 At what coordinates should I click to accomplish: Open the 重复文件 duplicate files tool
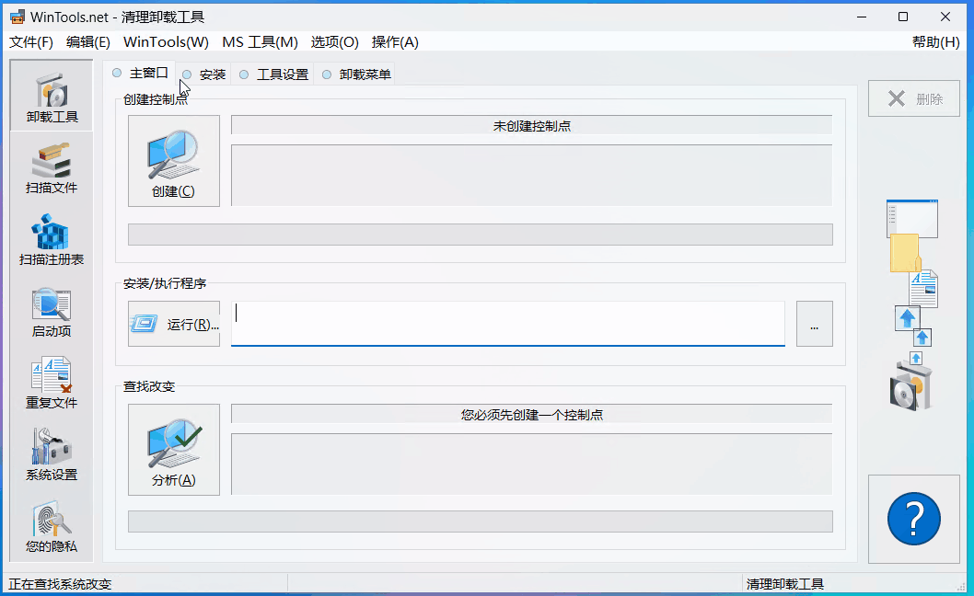(52, 384)
